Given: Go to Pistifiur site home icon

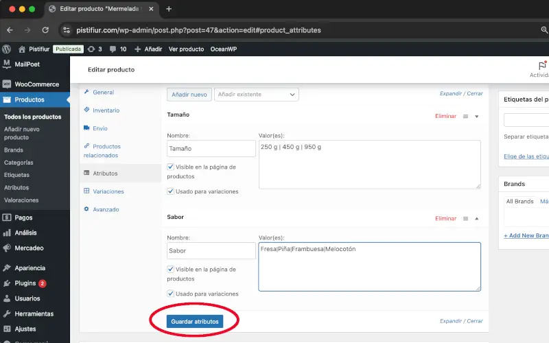Looking at the screenshot, I should coord(22,49).
